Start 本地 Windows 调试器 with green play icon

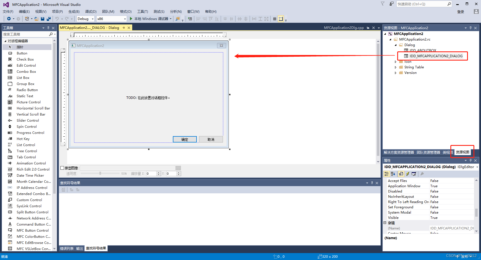(150, 19)
